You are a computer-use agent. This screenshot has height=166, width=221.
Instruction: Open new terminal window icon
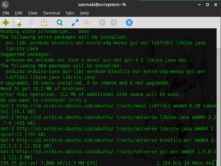pos(17,23)
